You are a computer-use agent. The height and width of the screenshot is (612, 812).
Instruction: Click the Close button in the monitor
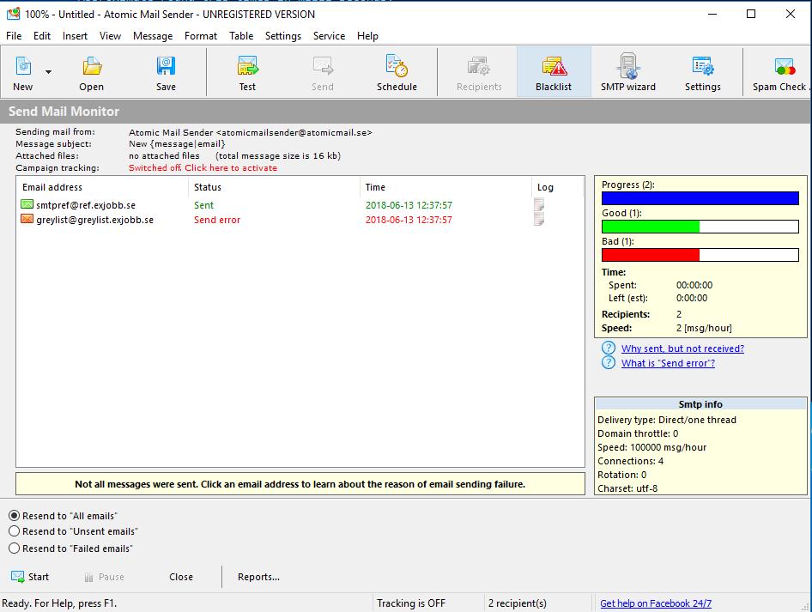(181, 577)
